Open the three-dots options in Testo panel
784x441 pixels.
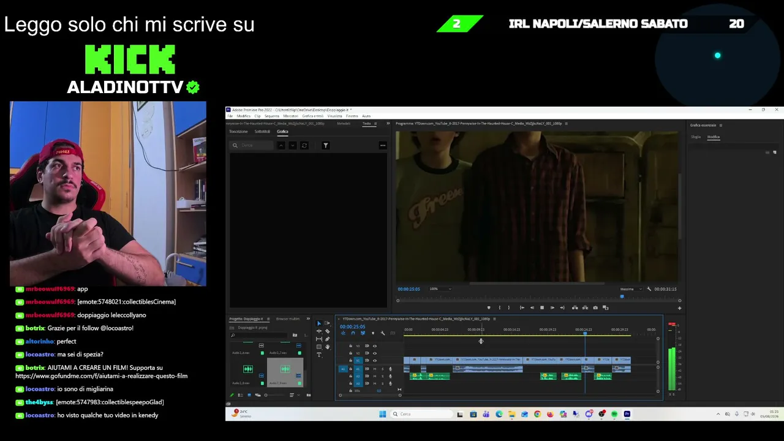pyautogui.click(x=383, y=145)
